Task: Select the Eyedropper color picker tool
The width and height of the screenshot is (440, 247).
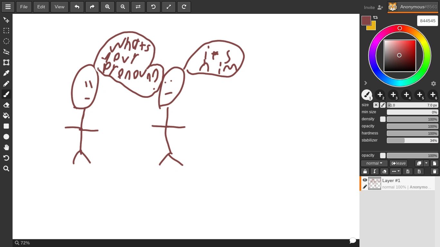Action: (x=6, y=73)
